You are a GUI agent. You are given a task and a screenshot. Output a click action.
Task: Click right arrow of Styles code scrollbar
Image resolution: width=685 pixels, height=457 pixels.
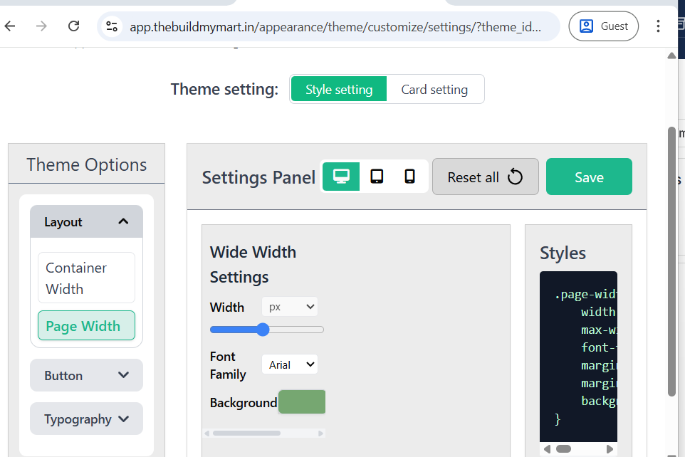pos(610,449)
